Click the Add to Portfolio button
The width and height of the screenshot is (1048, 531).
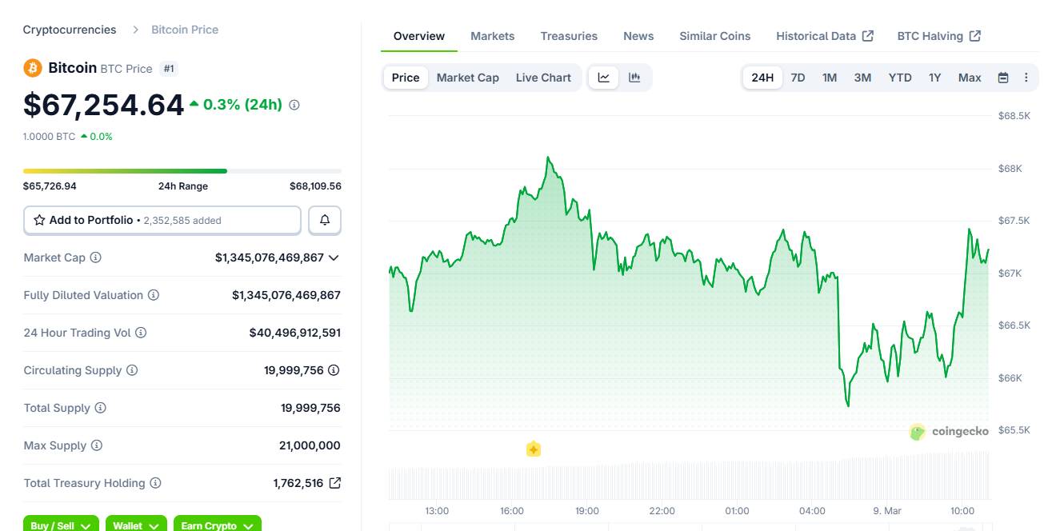click(x=162, y=220)
